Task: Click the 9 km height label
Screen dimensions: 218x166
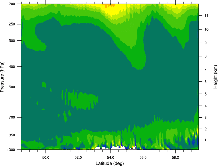Action: pyautogui.click(x=206, y=43)
